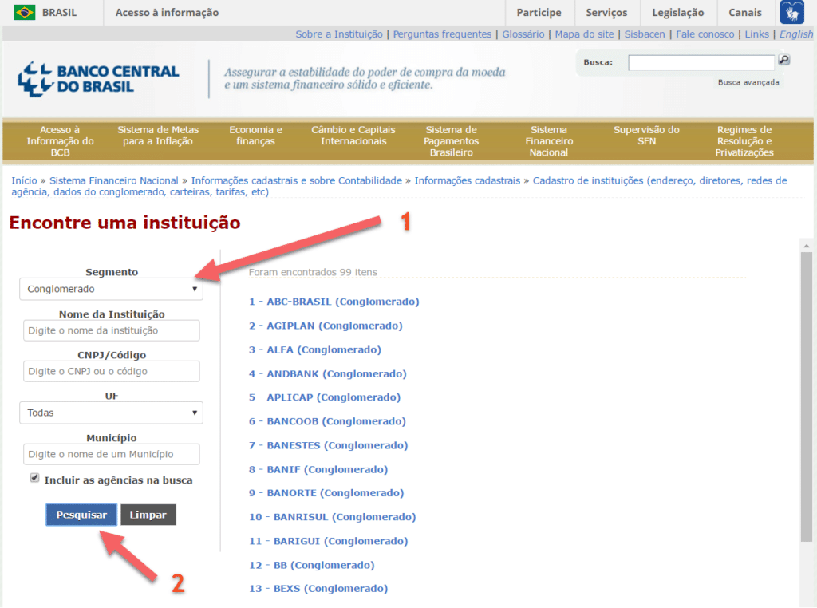Click Foram encontrados 99 itens text

click(x=313, y=272)
